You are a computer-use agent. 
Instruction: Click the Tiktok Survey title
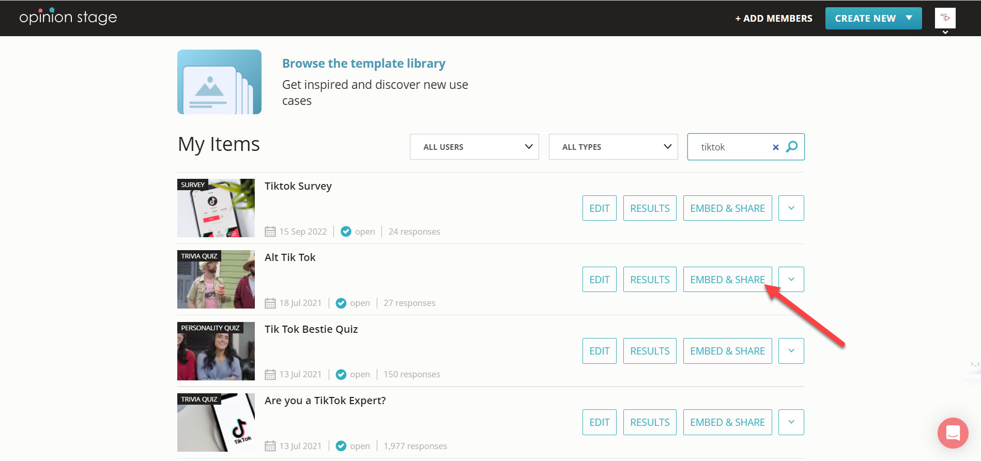point(298,186)
